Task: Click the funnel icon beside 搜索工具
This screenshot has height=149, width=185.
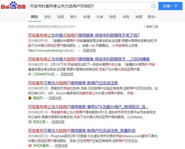Action: point(145,27)
